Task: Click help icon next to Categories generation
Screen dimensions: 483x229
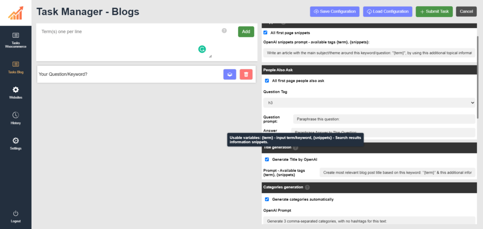Action: pos(307,187)
